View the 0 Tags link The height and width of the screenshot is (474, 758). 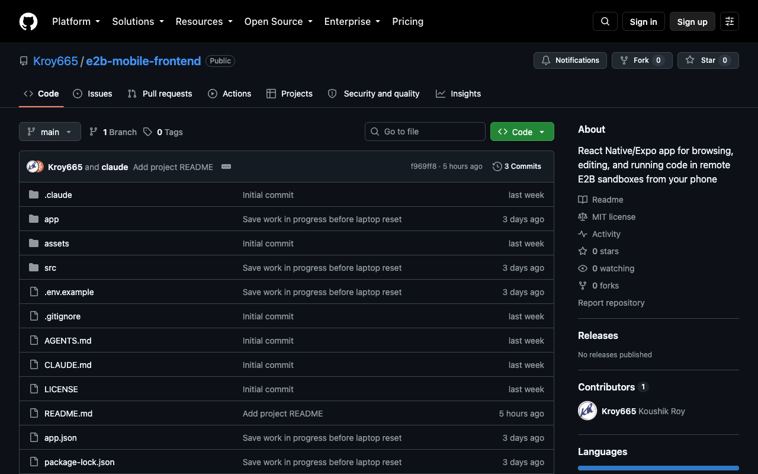pos(163,132)
